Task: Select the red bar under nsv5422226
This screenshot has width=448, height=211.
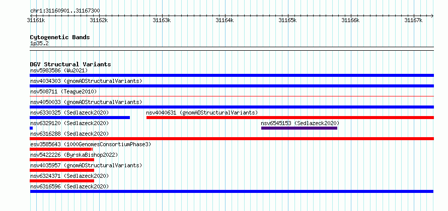Action: [x=62, y=160]
